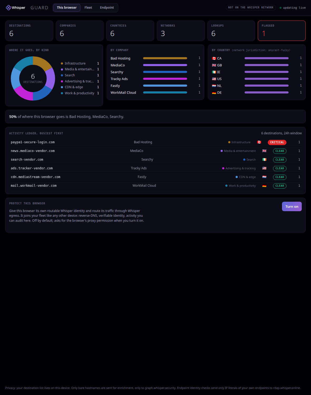The image size is (311, 395).
Task: Click the Searchy company bar
Action: click(x=165, y=72)
